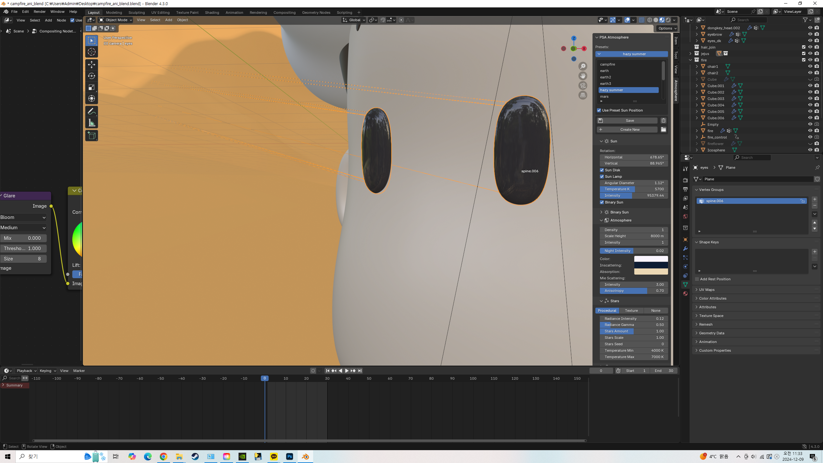This screenshot has height=463, width=823.
Task: Open the File menu
Action: click(14, 12)
